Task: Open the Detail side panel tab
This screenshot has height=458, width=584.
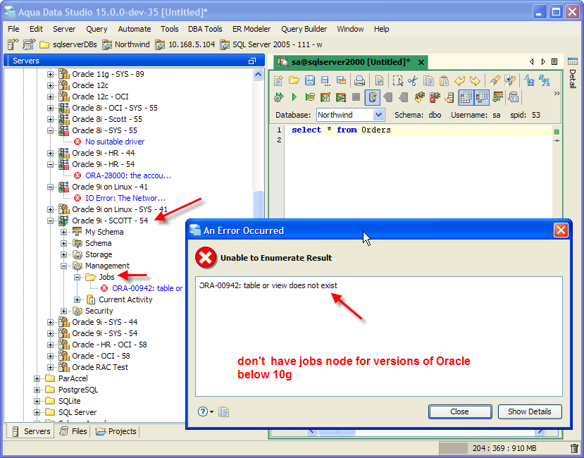Action: click(573, 74)
